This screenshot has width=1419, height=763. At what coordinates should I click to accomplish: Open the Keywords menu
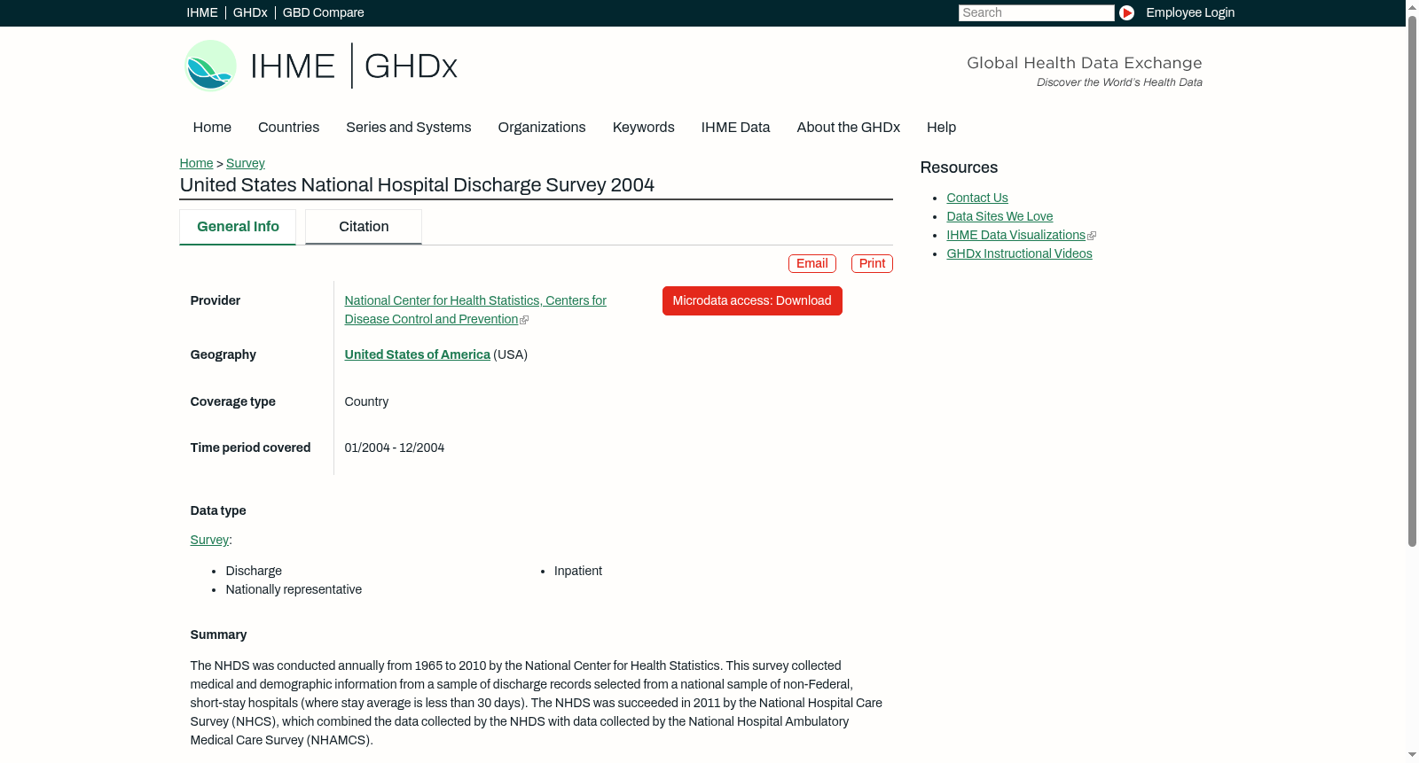click(644, 127)
